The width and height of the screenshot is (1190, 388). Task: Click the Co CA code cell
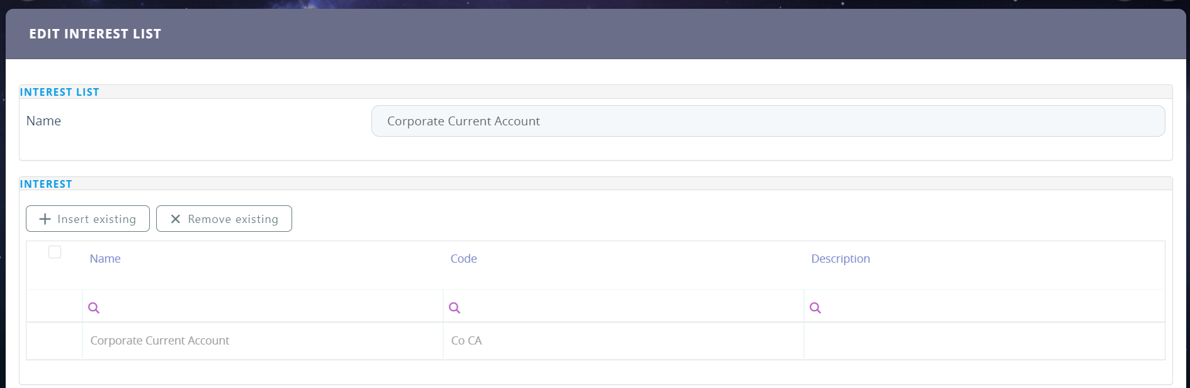point(467,341)
